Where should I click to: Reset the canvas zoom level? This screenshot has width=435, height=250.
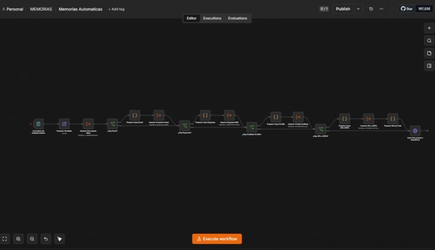tap(46, 239)
